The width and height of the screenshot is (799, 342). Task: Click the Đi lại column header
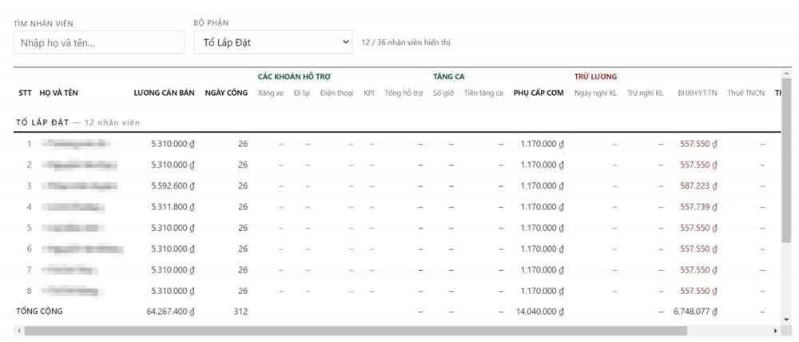point(302,93)
